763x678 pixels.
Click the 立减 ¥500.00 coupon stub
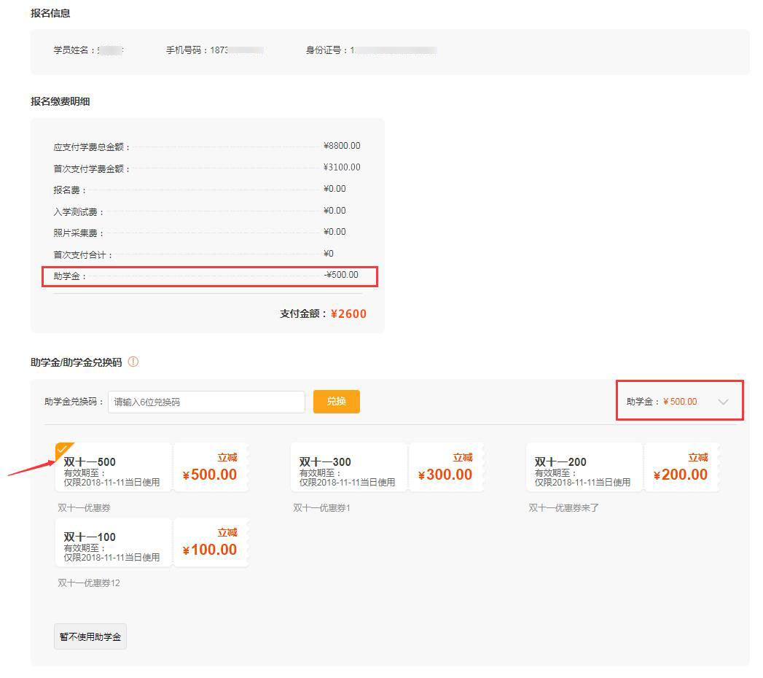[x=211, y=467]
